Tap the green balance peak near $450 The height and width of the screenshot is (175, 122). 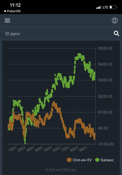tap(79, 55)
